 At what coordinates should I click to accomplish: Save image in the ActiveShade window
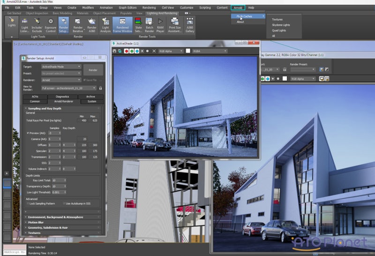[114, 51]
